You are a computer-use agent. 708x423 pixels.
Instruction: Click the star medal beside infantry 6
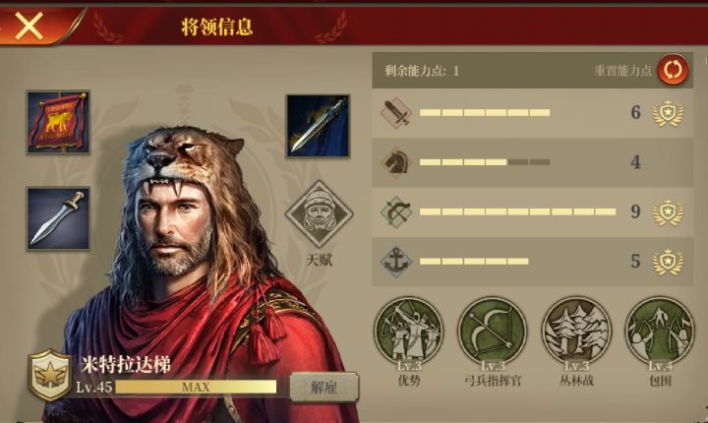pos(669,113)
